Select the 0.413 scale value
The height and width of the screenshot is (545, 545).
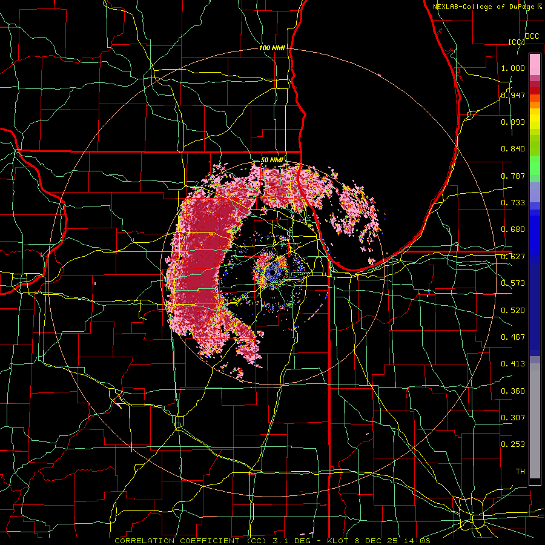pyautogui.click(x=513, y=364)
